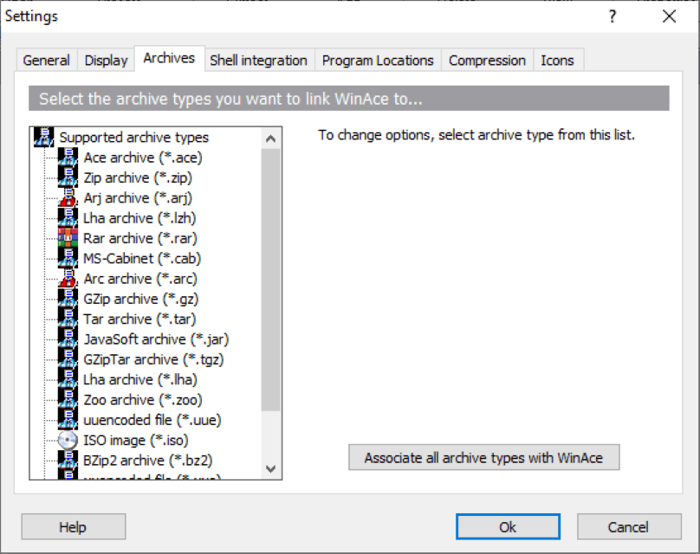The width and height of the screenshot is (700, 554).
Task: Click Associate all archive types with WinAce
Action: (484, 458)
